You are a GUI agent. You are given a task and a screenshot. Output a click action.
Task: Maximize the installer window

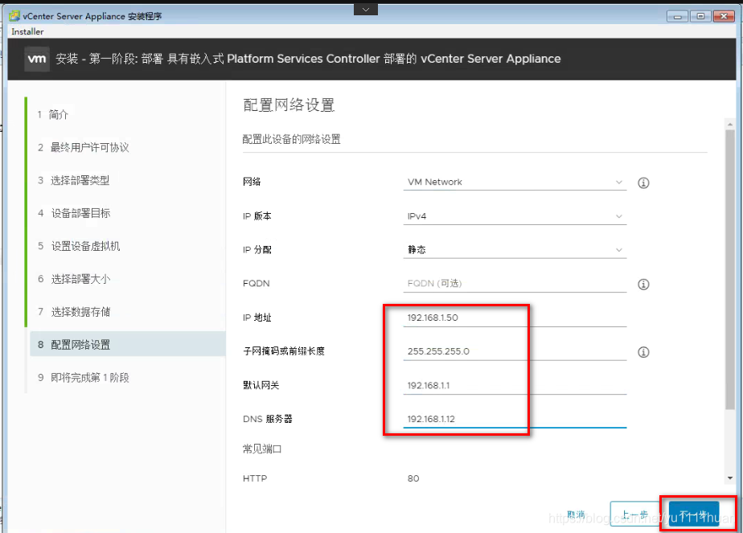pos(700,16)
